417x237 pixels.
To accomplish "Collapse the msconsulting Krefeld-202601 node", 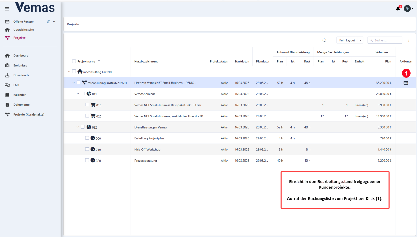I will click(73, 82).
